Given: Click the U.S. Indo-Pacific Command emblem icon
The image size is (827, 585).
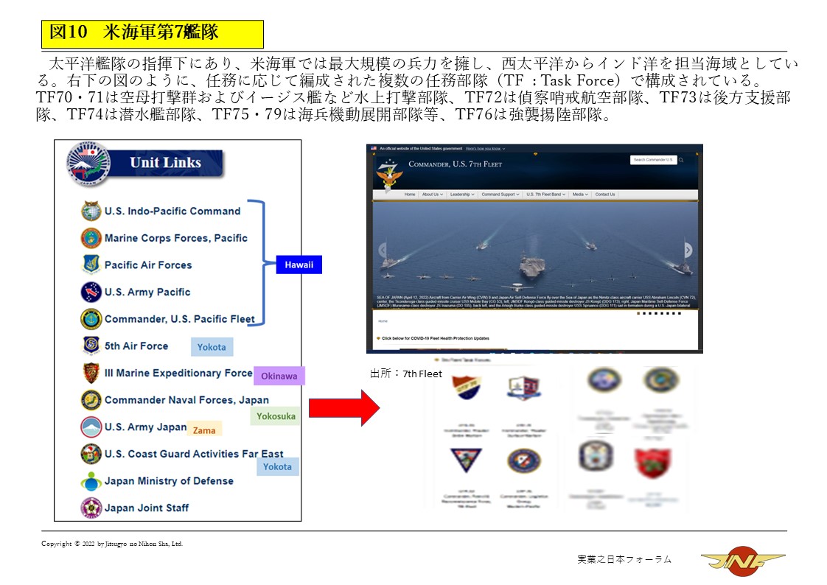Looking at the screenshot, I should [91, 211].
